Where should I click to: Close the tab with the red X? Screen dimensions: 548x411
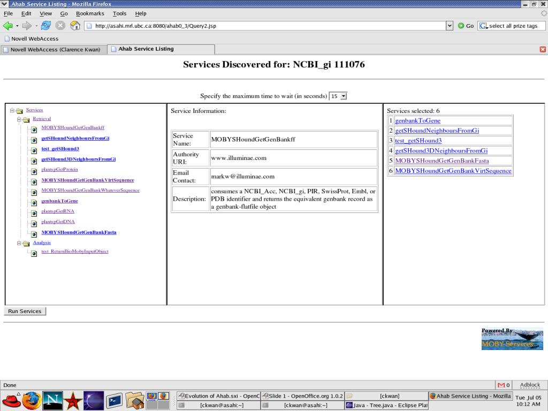tap(543, 49)
